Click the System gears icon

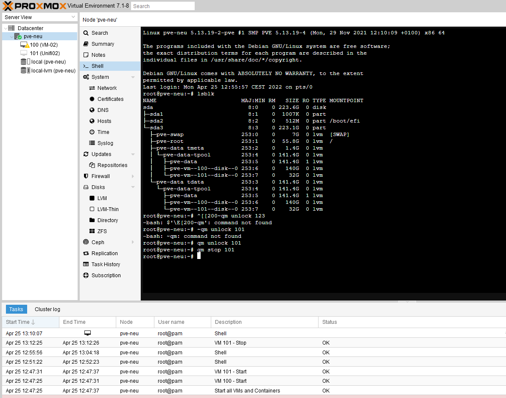tap(86, 77)
